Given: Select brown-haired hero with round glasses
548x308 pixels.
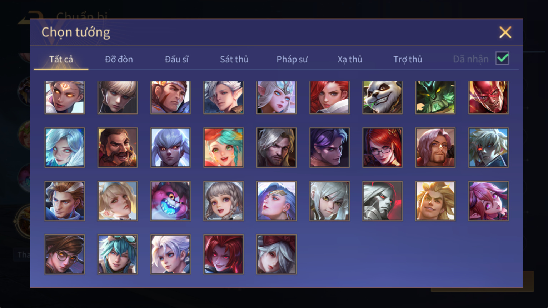Looking at the screenshot, I should (x=65, y=254).
